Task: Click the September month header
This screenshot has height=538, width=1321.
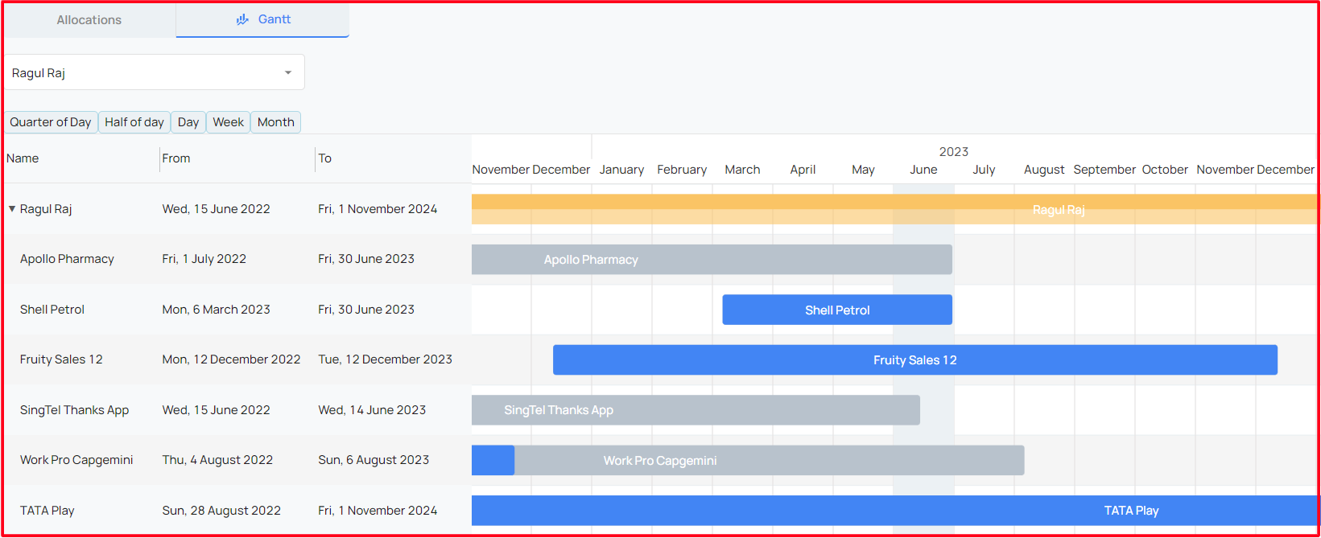Action: tap(1104, 170)
